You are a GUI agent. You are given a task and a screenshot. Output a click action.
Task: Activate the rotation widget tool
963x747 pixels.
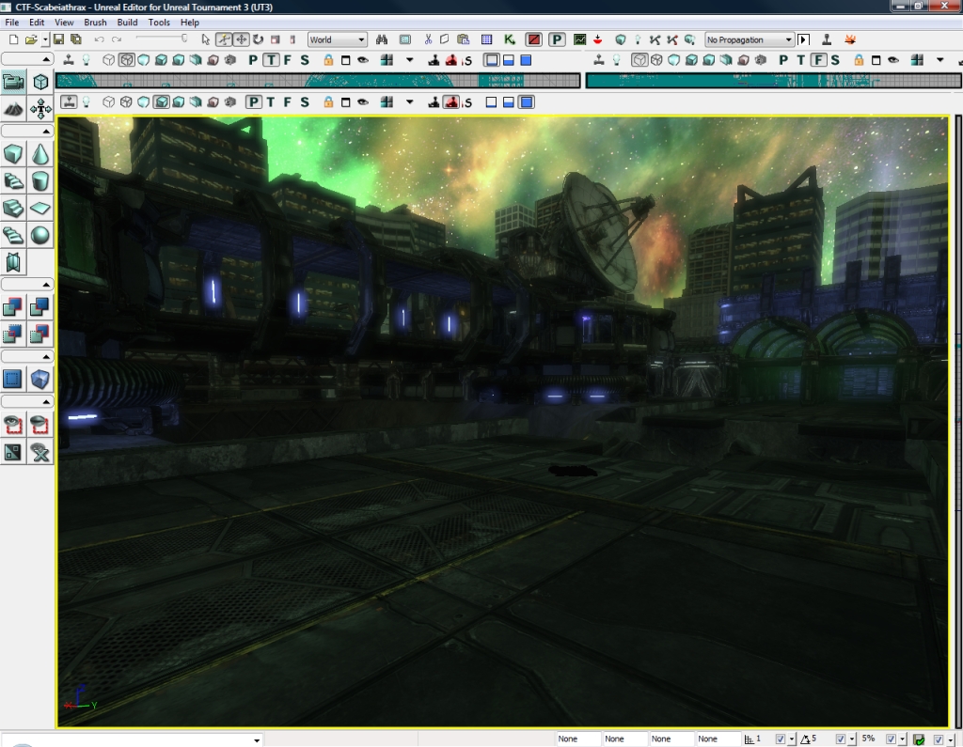(x=258, y=39)
